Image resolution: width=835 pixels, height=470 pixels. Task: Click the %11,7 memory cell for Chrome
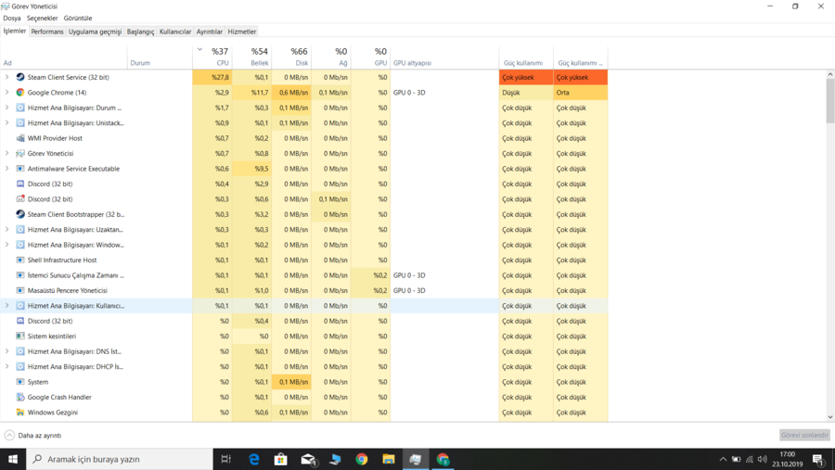(x=251, y=93)
